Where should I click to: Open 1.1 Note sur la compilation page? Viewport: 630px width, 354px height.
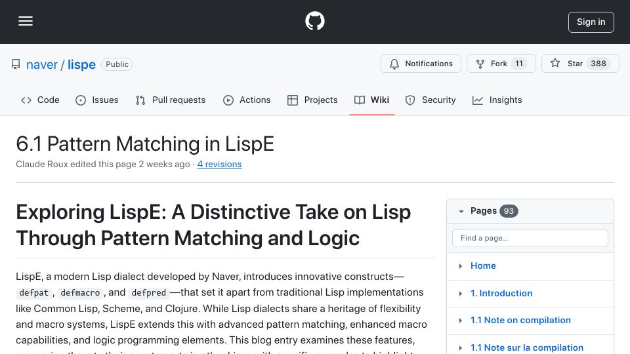[x=527, y=347]
